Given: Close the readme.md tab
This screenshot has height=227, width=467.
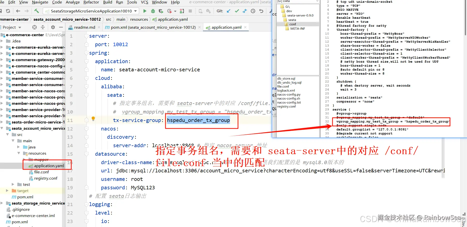Looking at the screenshot, I should point(99,27).
